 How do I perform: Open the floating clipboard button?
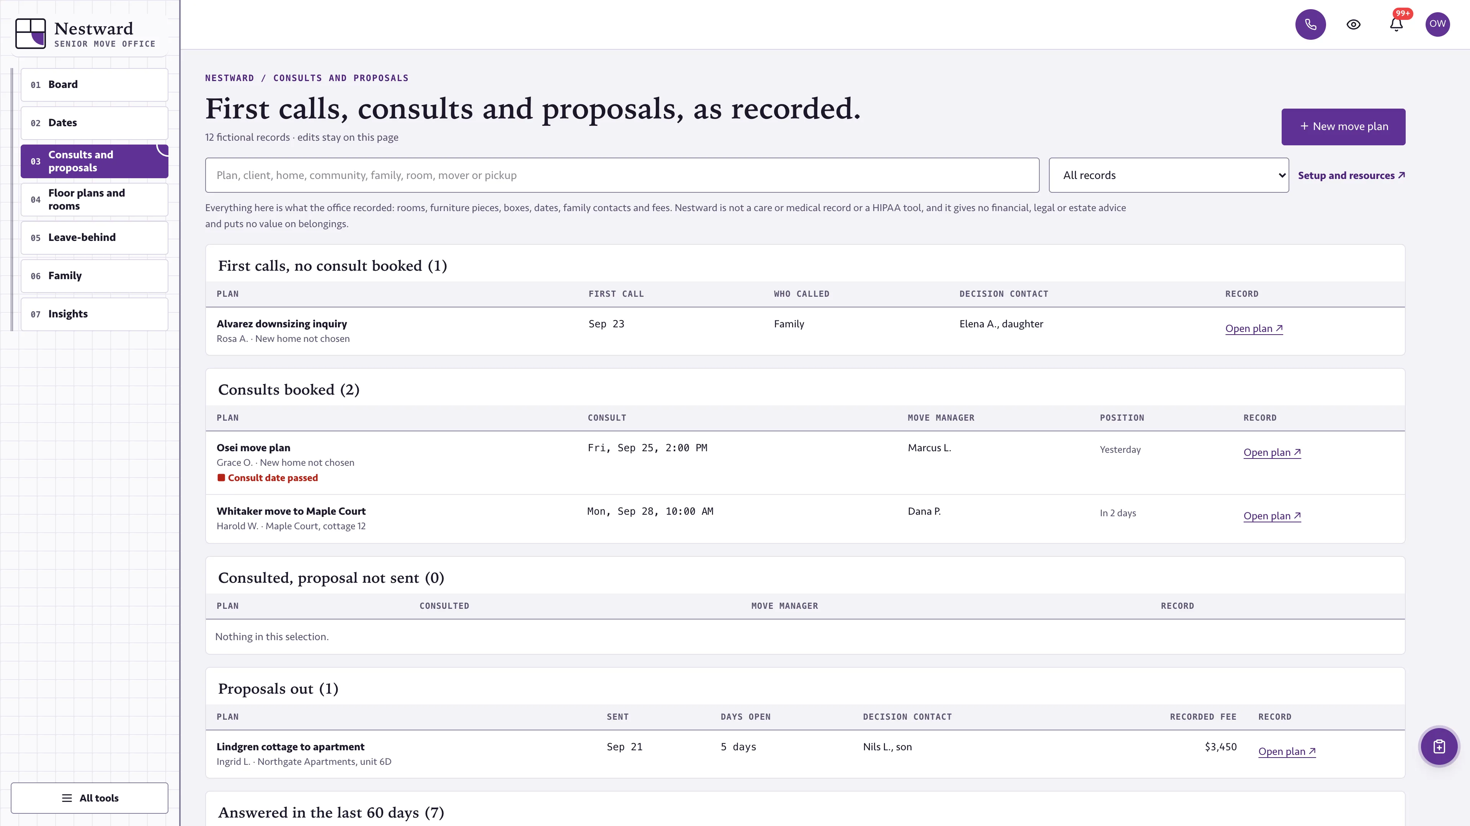pyautogui.click(x=1439, y=746)
